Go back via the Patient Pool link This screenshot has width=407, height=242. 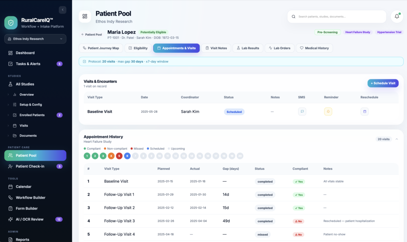92,35
